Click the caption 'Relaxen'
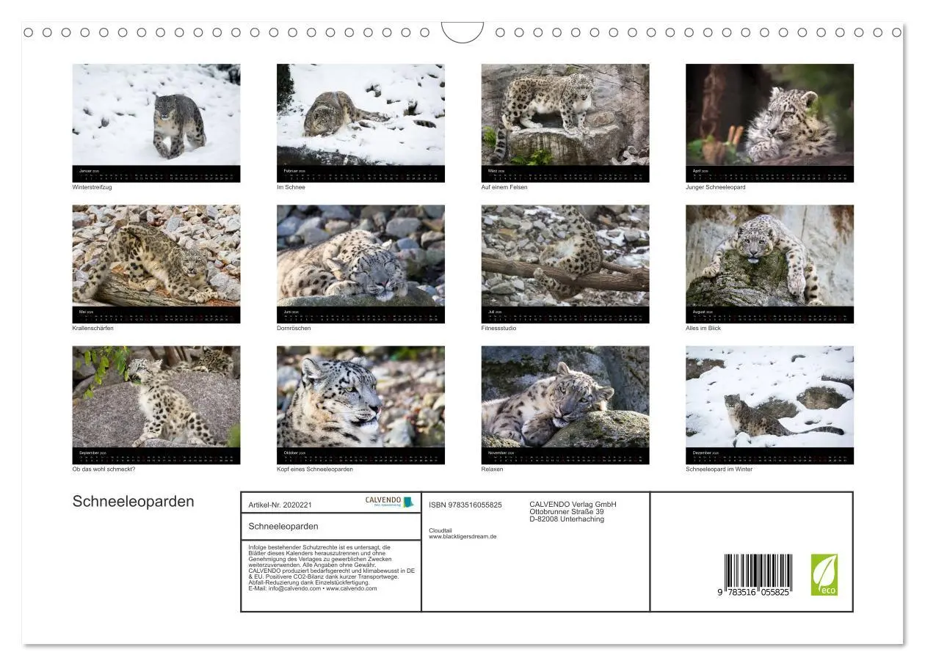 click(492, 469)
